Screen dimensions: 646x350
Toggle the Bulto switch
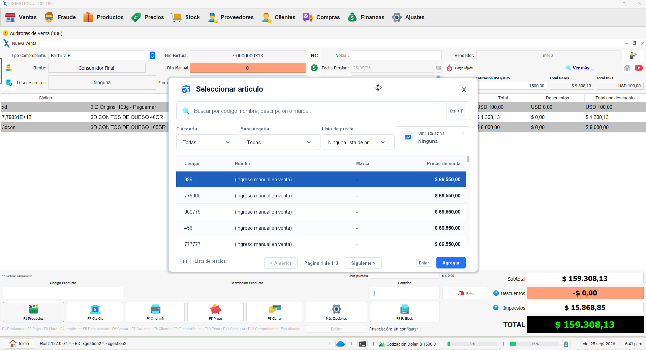[461, 293]
